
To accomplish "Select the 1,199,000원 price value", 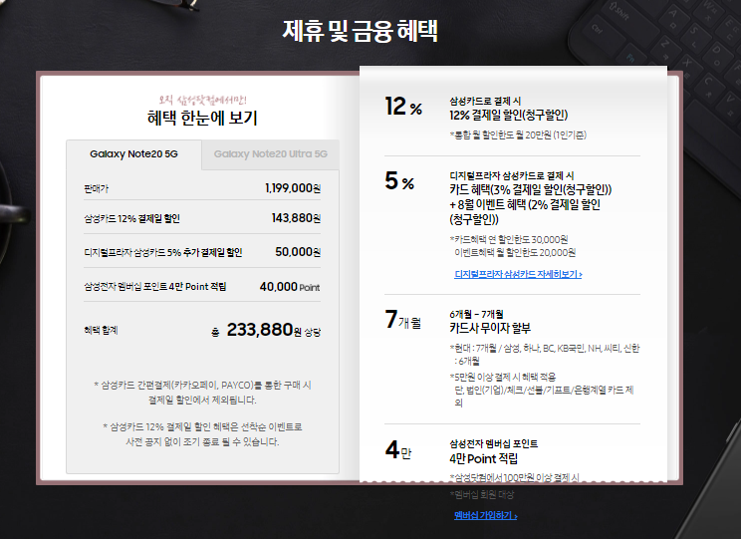I will coord(293,188).
